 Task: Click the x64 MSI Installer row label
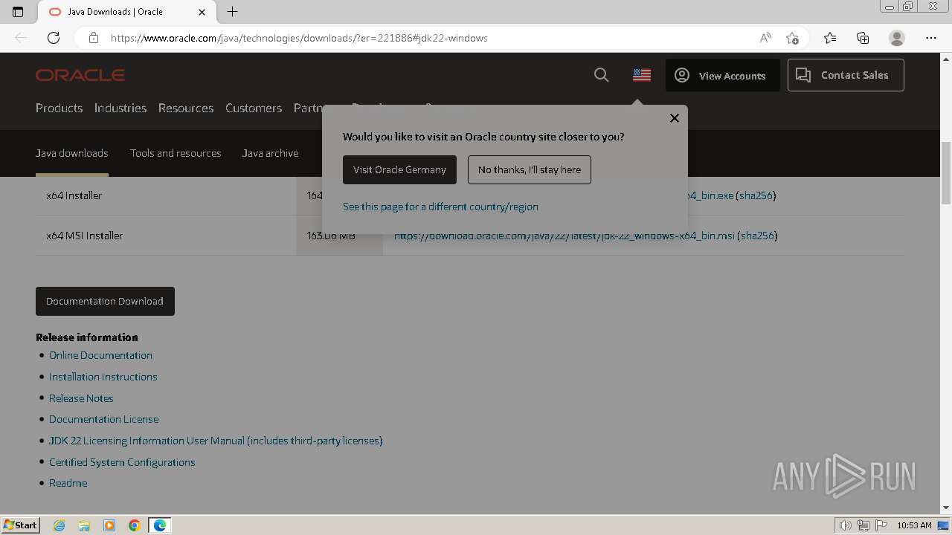tap(85, 236)
